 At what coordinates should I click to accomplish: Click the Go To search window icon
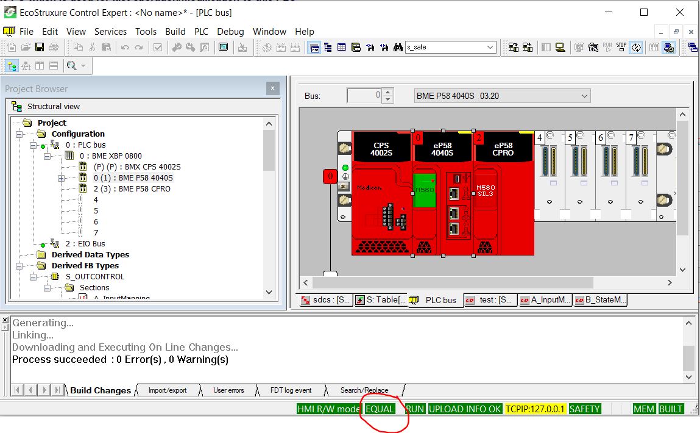(205, 47)
